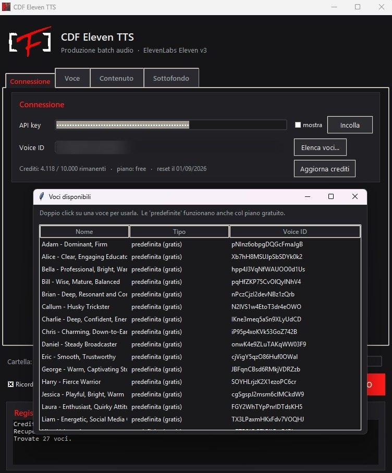Click the Crediti 4.118 / 10.000 rimanenti status

63,169
